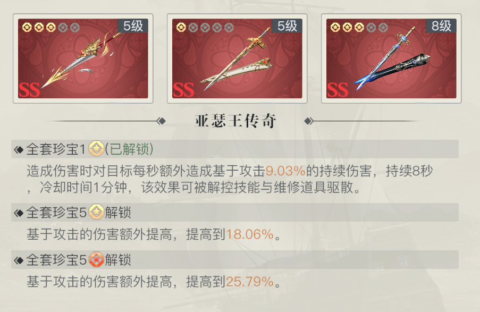Click the 亚瑟王传奇 set title
The width and height of the screenshot is (480, 312).
pyautogui.click(x=235, y=121)
